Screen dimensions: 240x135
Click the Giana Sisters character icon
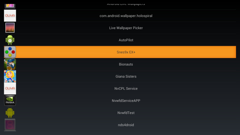pyautogui.click(x=10, y=76)
